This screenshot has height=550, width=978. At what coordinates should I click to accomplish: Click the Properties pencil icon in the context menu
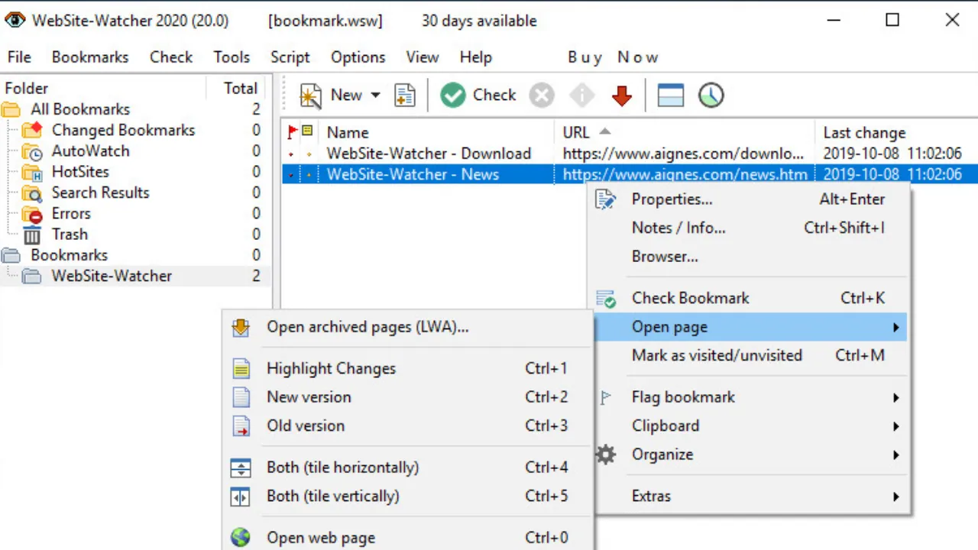click(606, 199)
